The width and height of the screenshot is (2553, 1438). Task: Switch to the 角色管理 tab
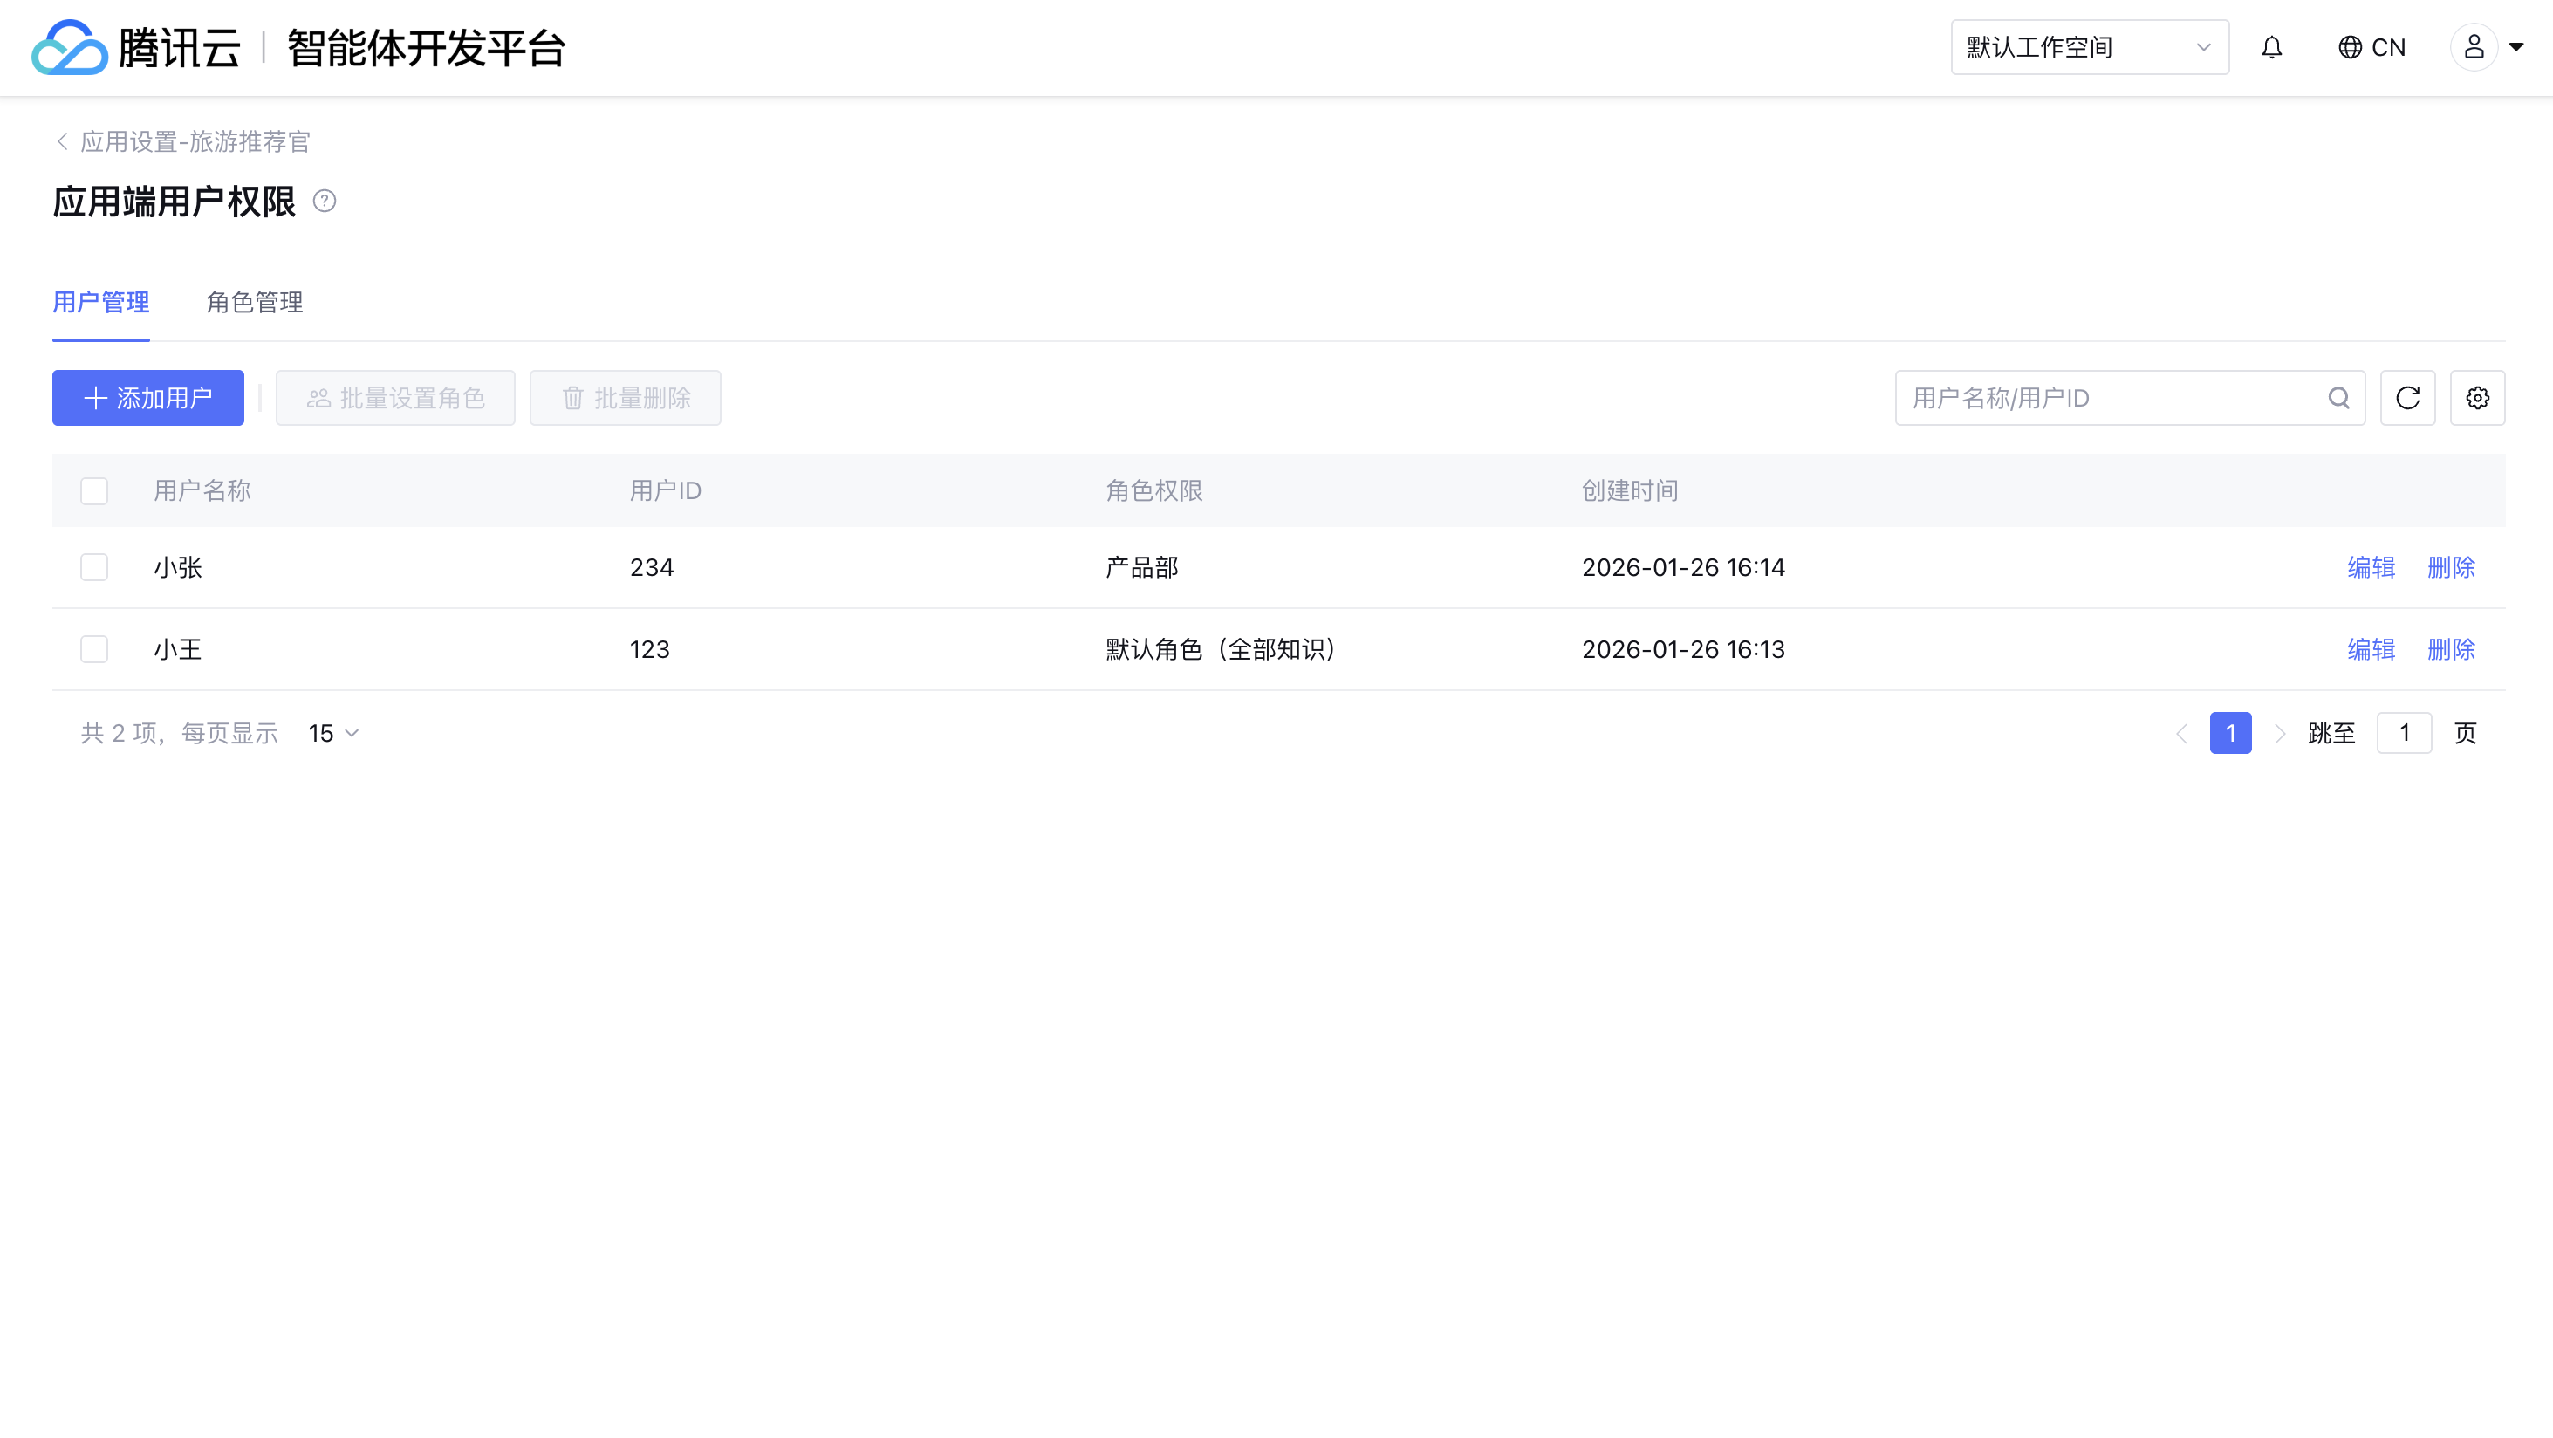(x=255, y=302)
